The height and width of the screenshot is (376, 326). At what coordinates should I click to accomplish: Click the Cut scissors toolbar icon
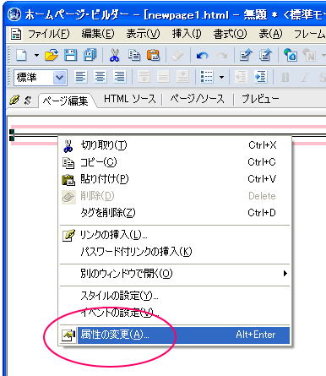click(x=114, y=55)
